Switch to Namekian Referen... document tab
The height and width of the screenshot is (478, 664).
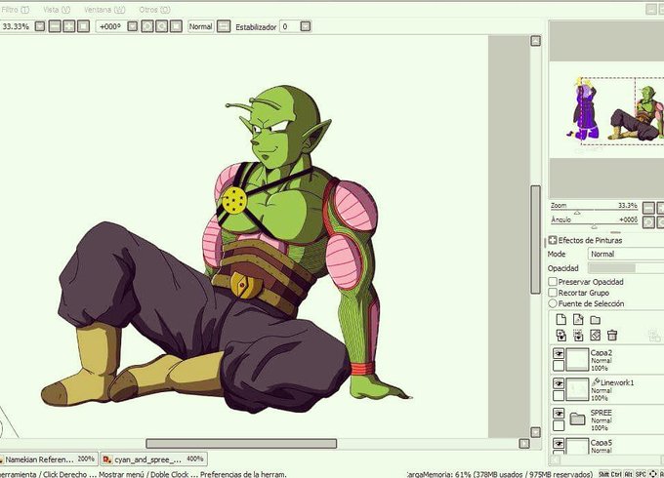pyautogui.click(x=49, y=458)
